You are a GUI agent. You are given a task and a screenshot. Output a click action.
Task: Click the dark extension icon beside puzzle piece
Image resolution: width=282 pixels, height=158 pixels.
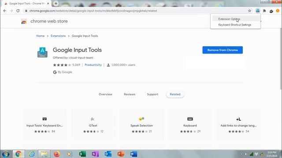coord(271,11)
